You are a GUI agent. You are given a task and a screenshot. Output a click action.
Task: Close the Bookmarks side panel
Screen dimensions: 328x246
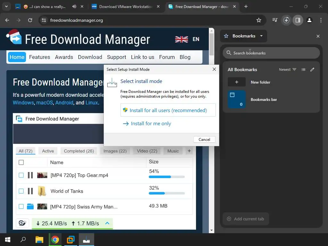point(318,36)
